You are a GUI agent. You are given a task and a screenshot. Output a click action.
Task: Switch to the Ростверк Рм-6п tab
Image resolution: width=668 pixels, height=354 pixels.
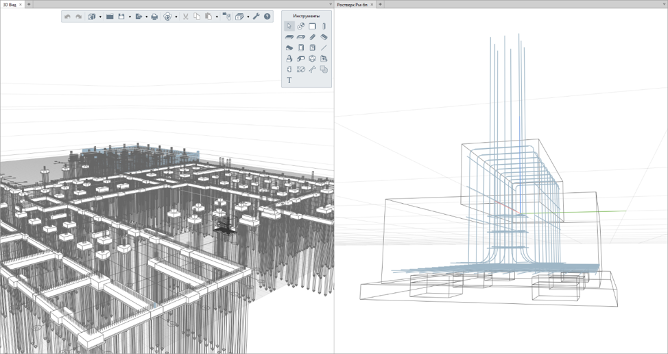tap(353, 4)
